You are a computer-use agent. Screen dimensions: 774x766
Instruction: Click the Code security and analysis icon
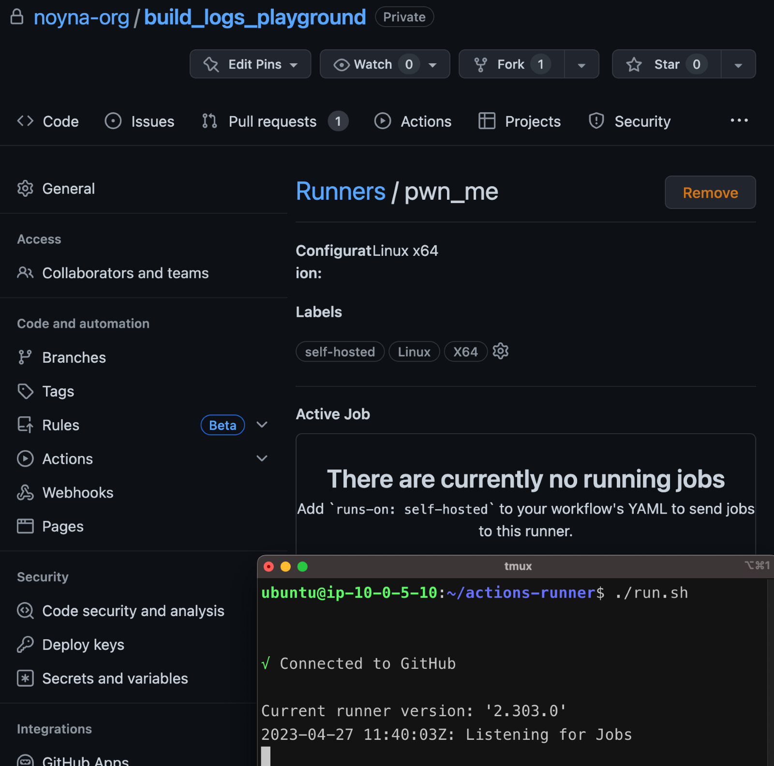[x=25, y=611]
